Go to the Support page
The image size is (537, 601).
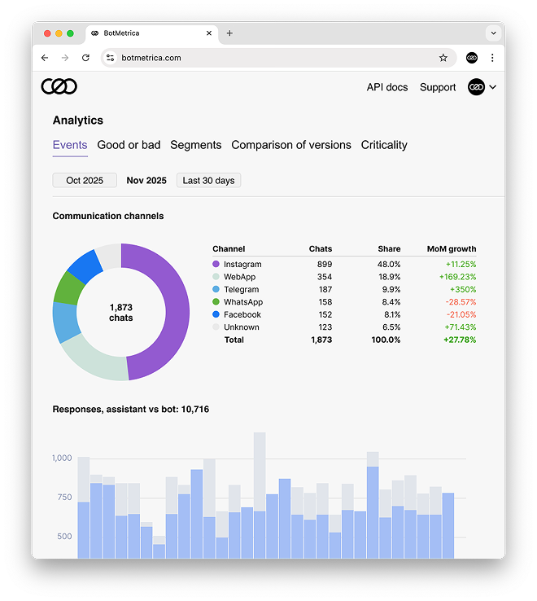[x=438, y=87]
